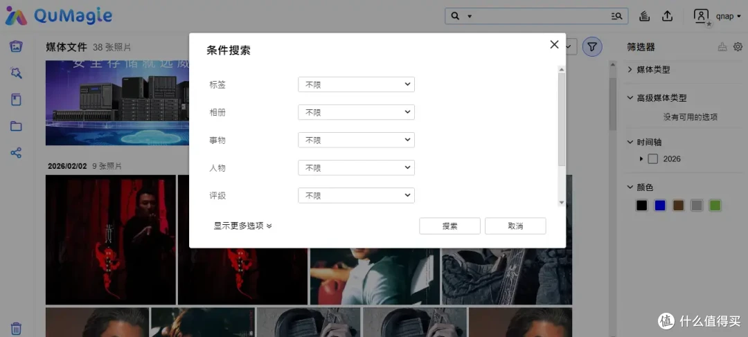Open the 人物 dropdown
The height and width of the screenshot is (337, 748).
[x=357, y=167]
